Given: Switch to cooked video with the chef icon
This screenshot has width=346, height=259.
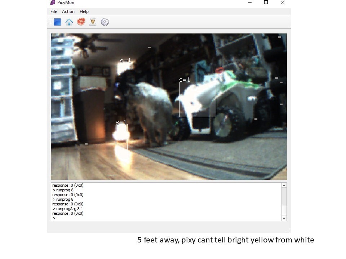Looking at the screenshot, I should pyautogui.click(x=93, y=22).
